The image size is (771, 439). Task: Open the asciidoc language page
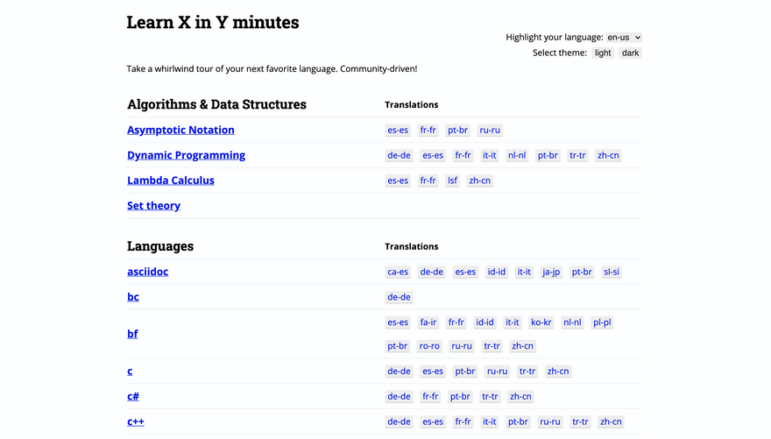[147, 272]
